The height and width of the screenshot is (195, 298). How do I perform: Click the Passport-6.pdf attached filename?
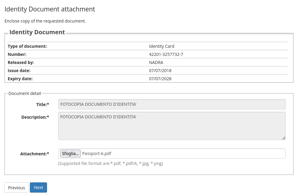(x=97, y=154)
